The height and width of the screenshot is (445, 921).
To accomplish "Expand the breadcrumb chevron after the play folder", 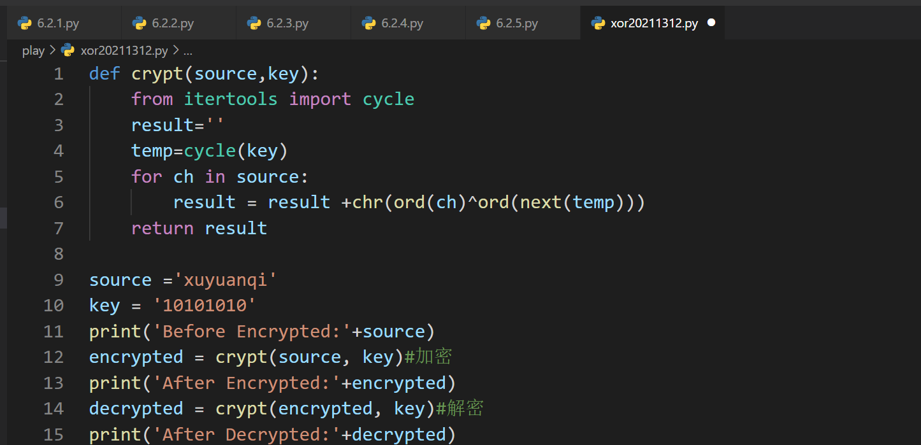I will click(x=52, y=50).
